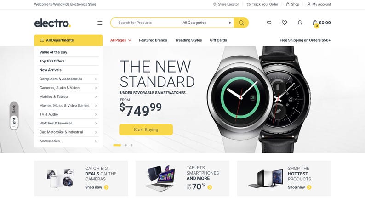The height and width of the screenshot is (203, 365).
Task: Select the second slider dot indicator
Action: 125,145
